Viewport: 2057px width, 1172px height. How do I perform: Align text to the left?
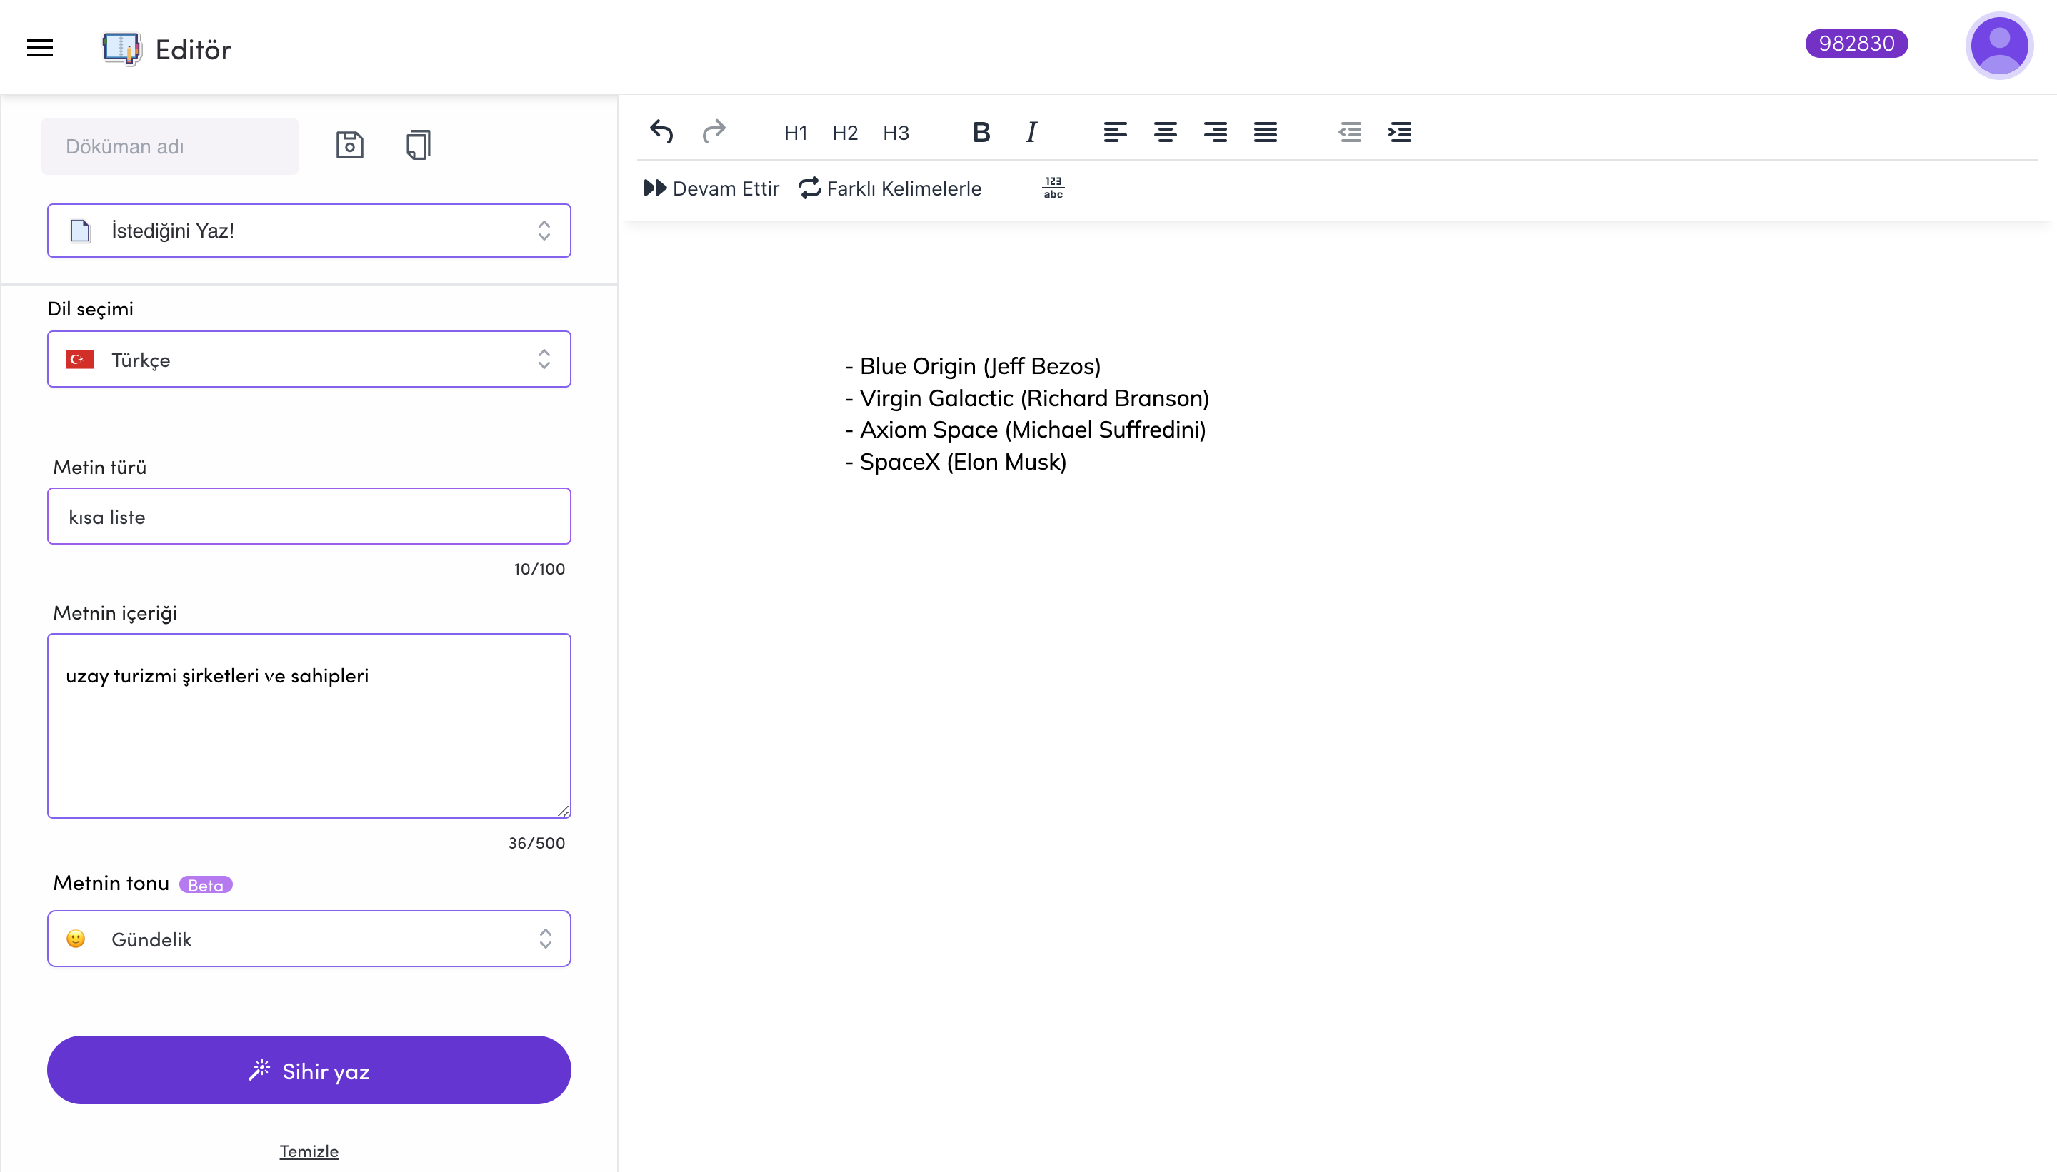coord(1115,132)
